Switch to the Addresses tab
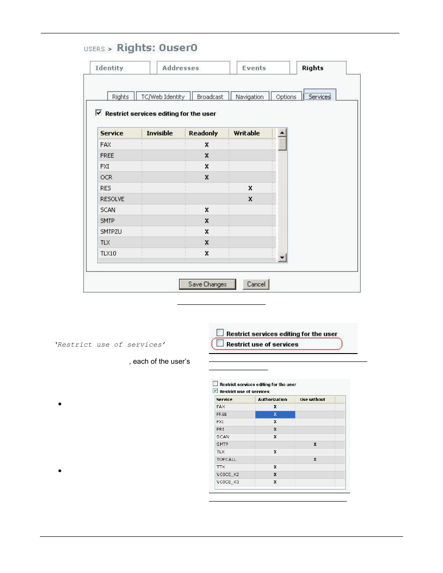This screenshot has width=443, height=573. [x=193, y=68]
